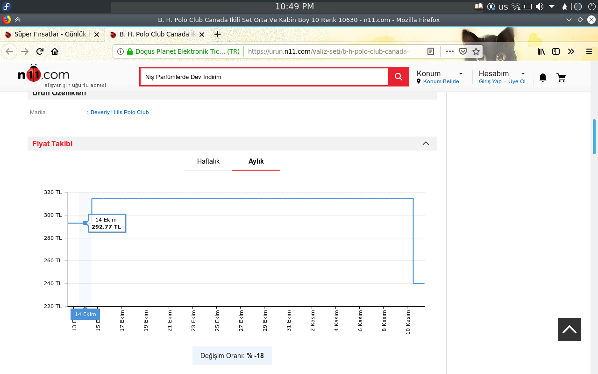The height and width of the screenshot is (374, 598).
Task: Bookmark this page with the star icon
Action: point(476,51)
